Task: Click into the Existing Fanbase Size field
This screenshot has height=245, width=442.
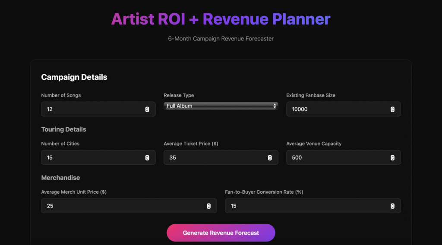Action: [337, 110]
